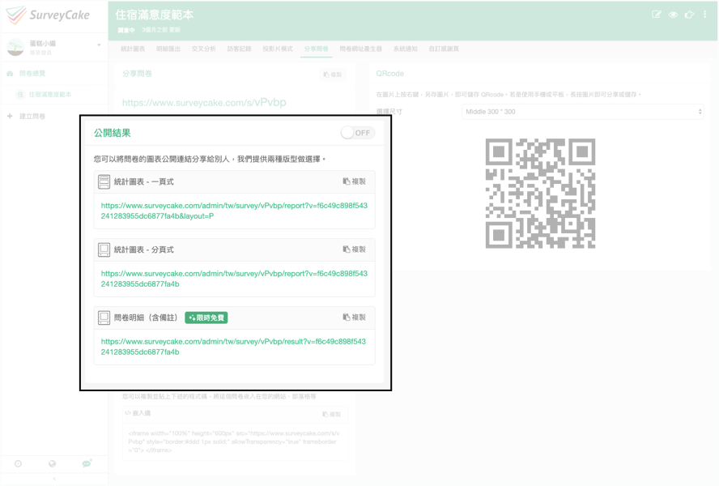
Task: Click the QRcode panel heading
Action: [389, 74]
